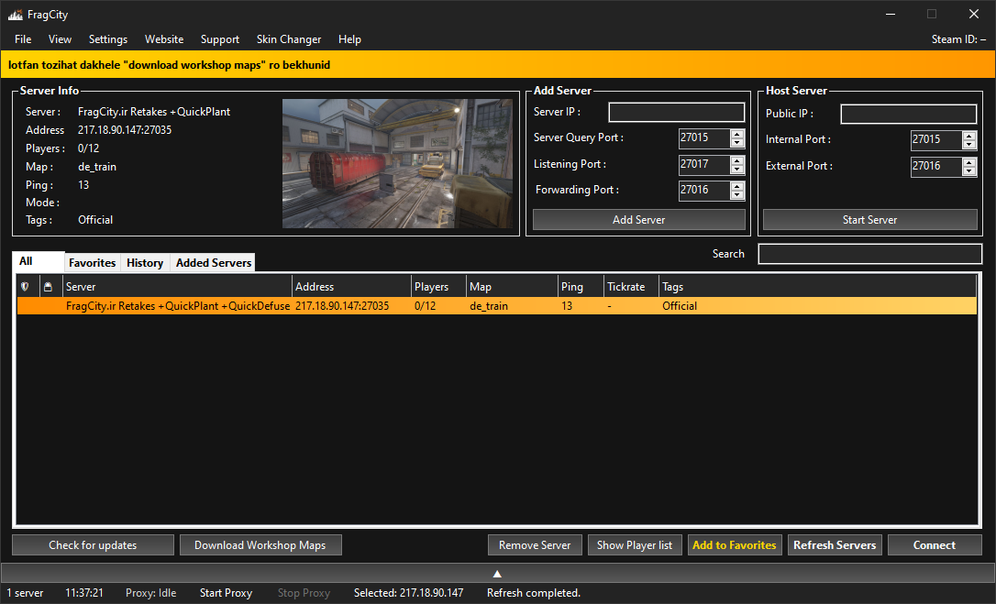Open the View menu

click(x=60, y=39)
